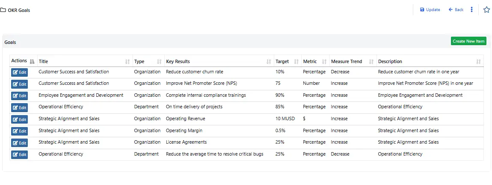
Task: Click the OKR Goals folder icon
Action: 3,10
